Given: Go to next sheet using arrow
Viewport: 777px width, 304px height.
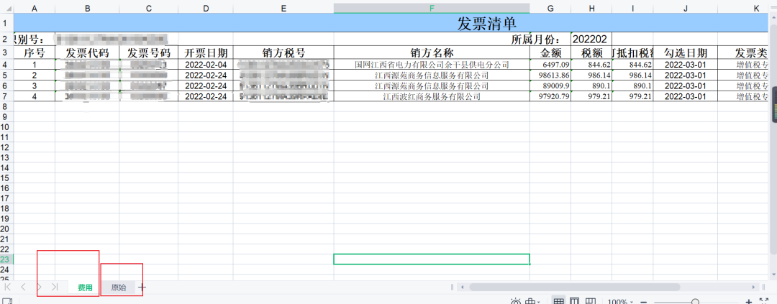Looking at the screenshot, I should pos(39,287).
